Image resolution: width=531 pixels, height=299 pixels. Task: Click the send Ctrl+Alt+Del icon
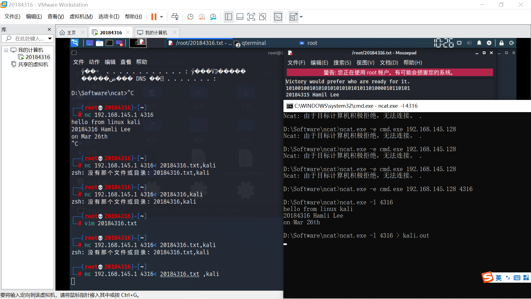175,17
